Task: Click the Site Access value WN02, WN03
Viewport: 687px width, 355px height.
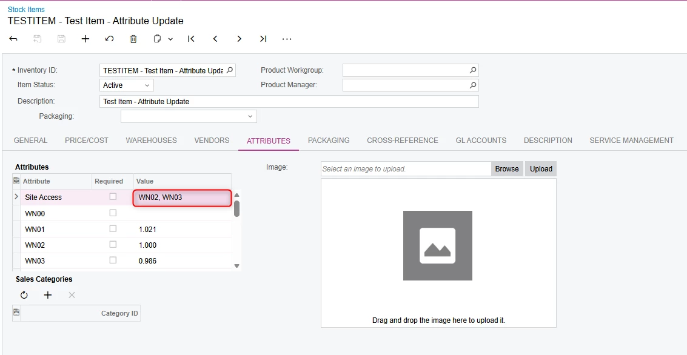Action: tap(160, 197)
